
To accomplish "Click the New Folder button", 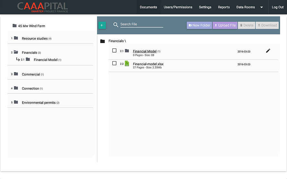I will (x=199, y=25).
